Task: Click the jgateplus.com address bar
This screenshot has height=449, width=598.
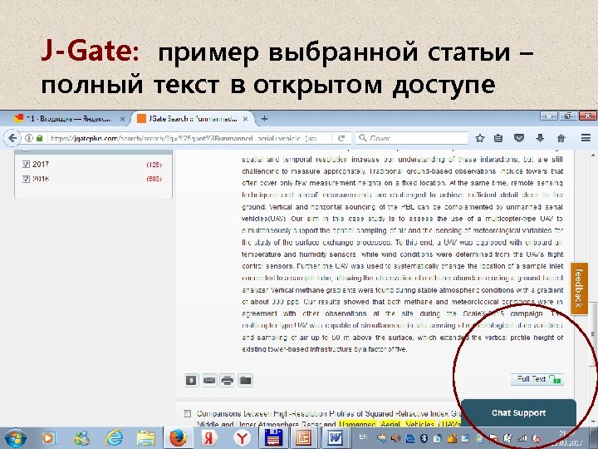Action: 189,138
